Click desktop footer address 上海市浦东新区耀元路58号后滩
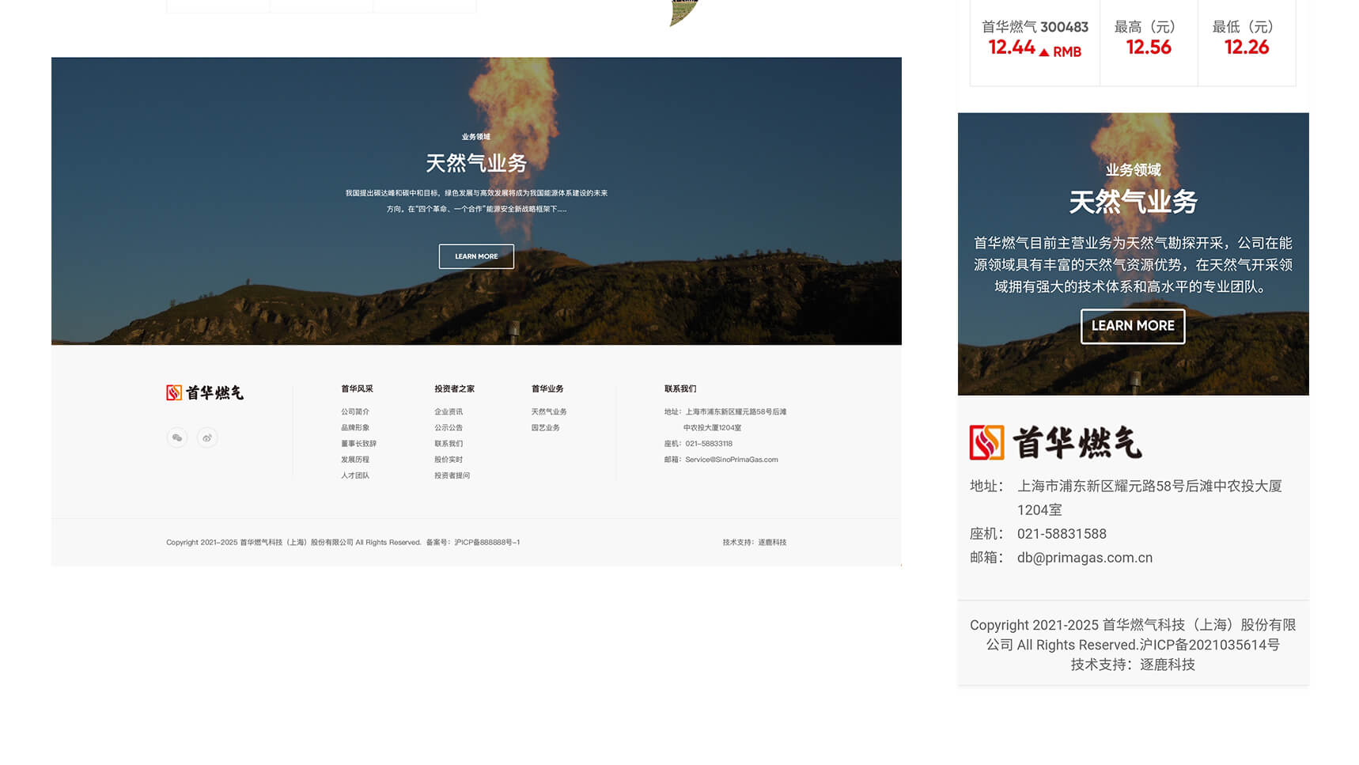The image size is (1359, 765). pos(736,411)
